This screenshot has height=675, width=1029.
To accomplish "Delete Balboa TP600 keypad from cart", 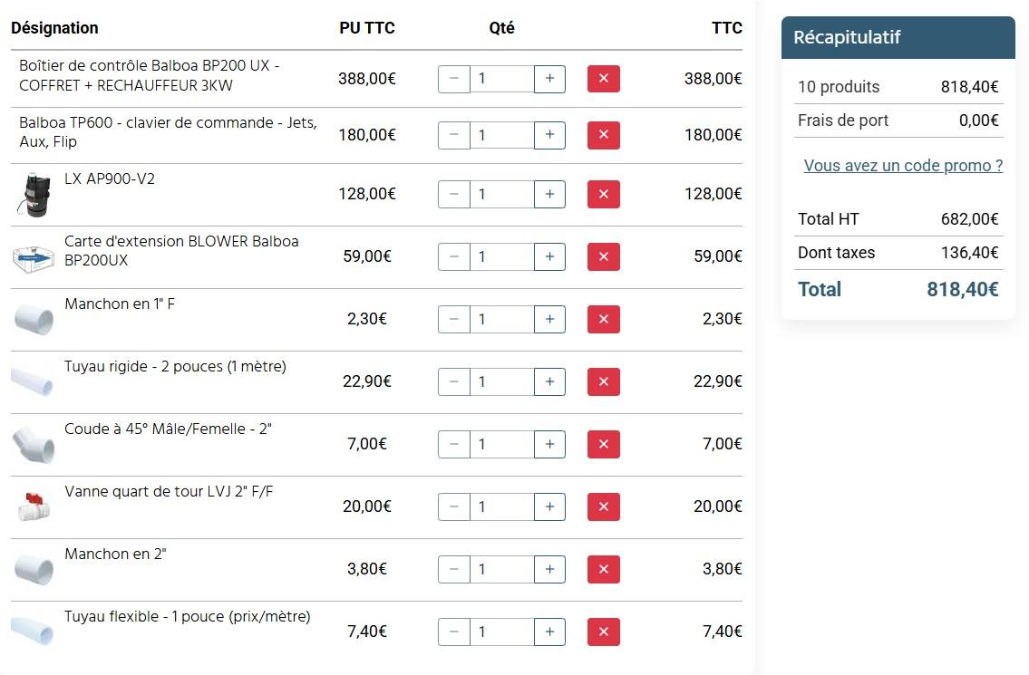I will (603, 134).
